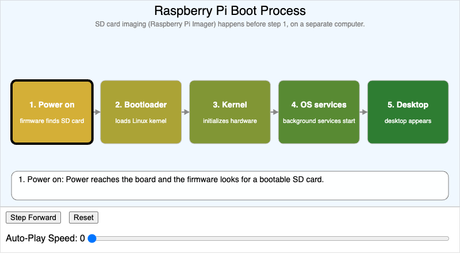Click the SD card imaging subtitle note

point(230,24)
